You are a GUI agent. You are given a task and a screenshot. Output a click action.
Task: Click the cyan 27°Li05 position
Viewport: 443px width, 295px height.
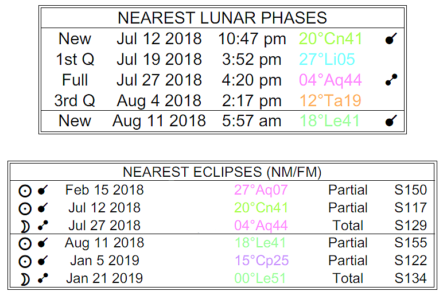coord(327,60)
